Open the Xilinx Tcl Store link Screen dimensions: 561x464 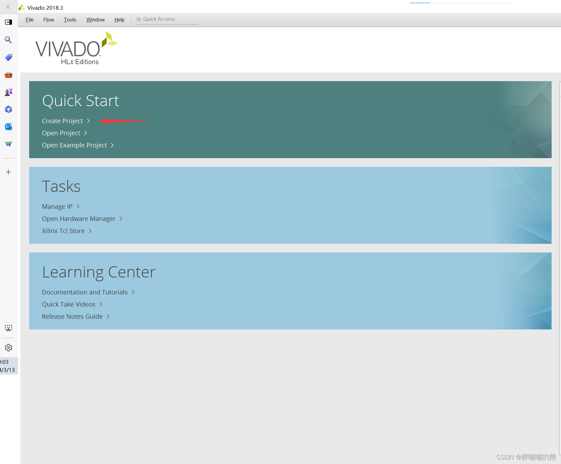[63, 231]
